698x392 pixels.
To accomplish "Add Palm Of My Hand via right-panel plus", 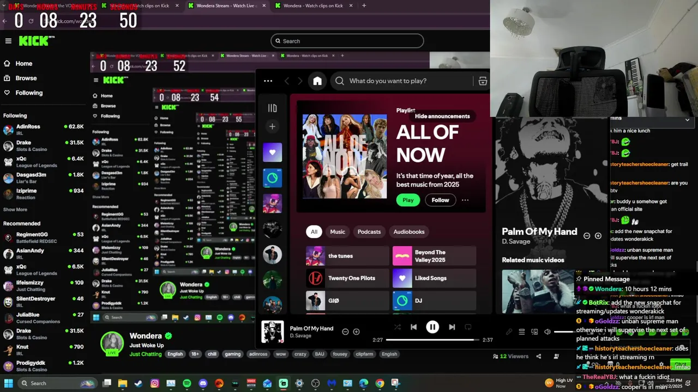I will click(x=598, y=236).
